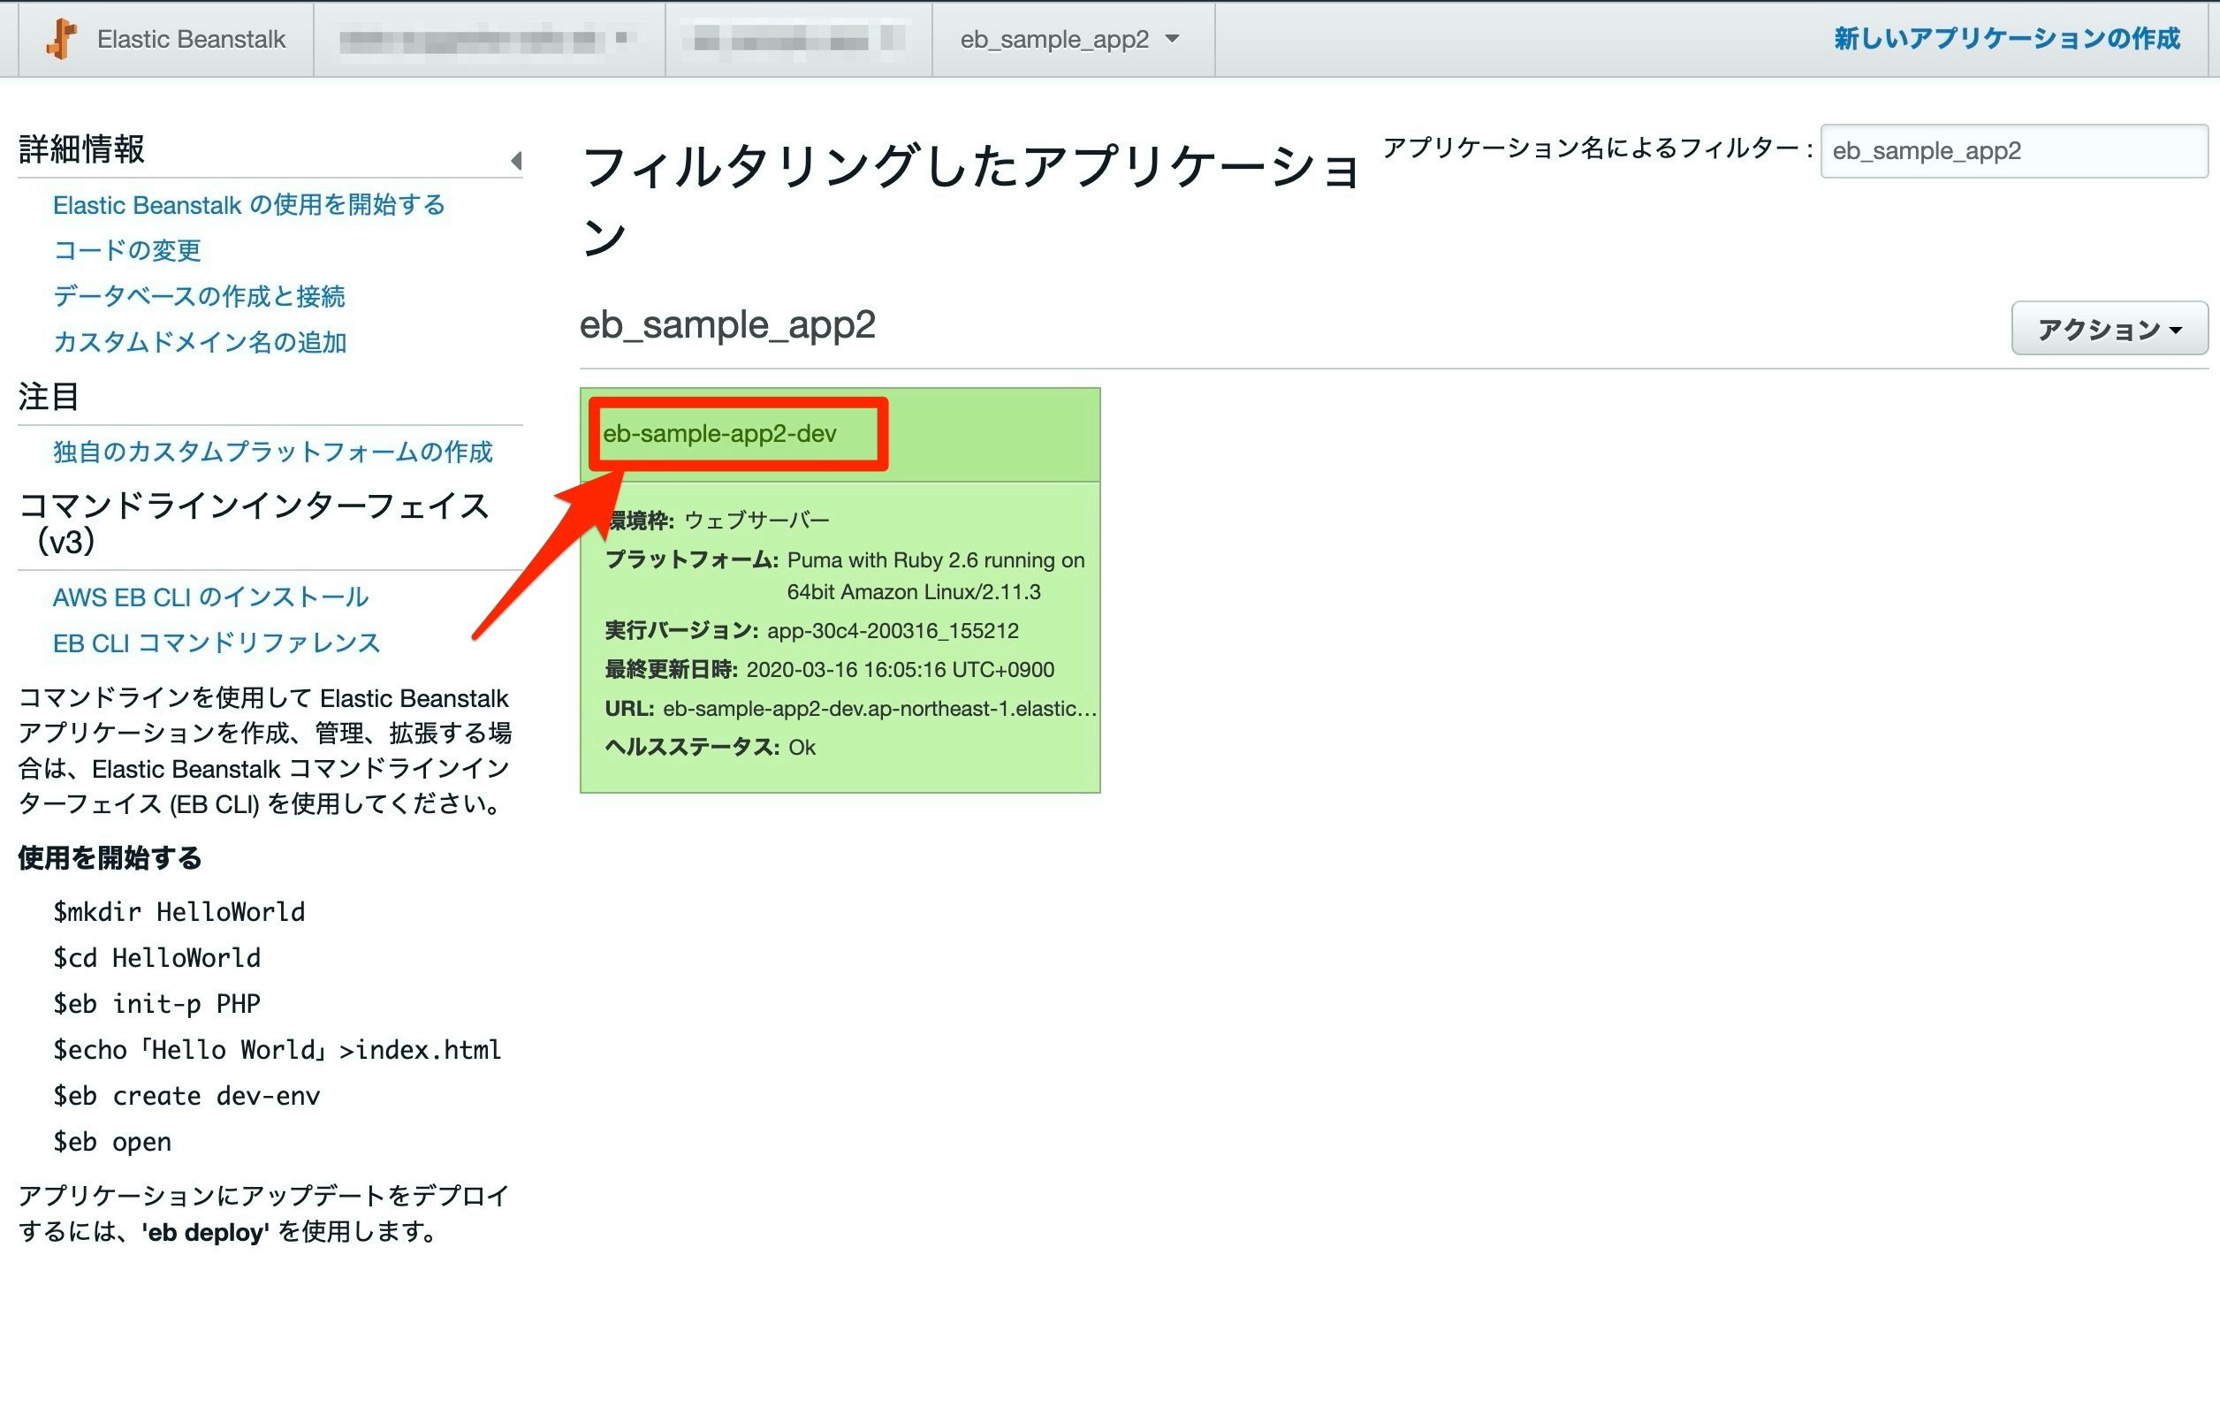Click the eb_sample_app2 application heading
This screenshot has width=2220, height=1407.
726,324
